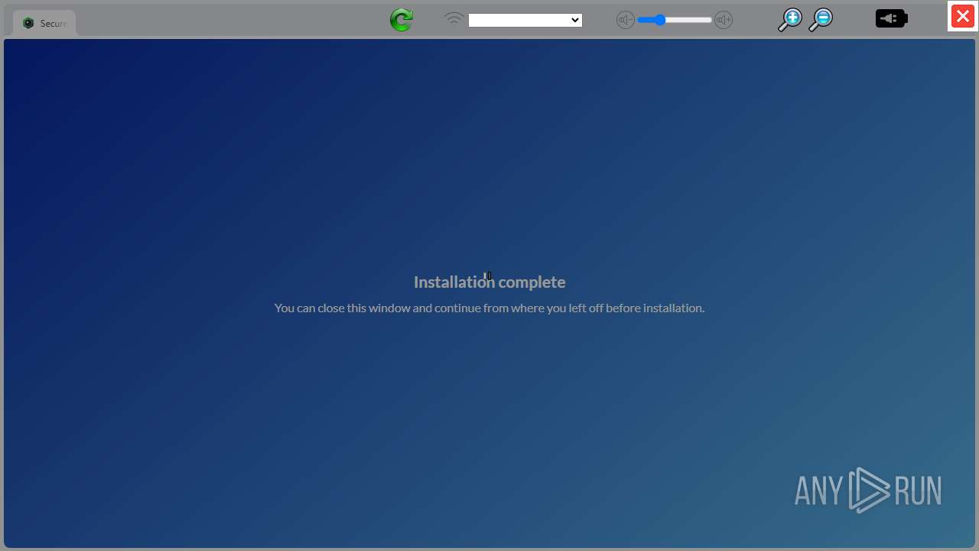This screenshot has width=979, height=551.
Task: Click the Installation complete heading
Action: [489, 282]
